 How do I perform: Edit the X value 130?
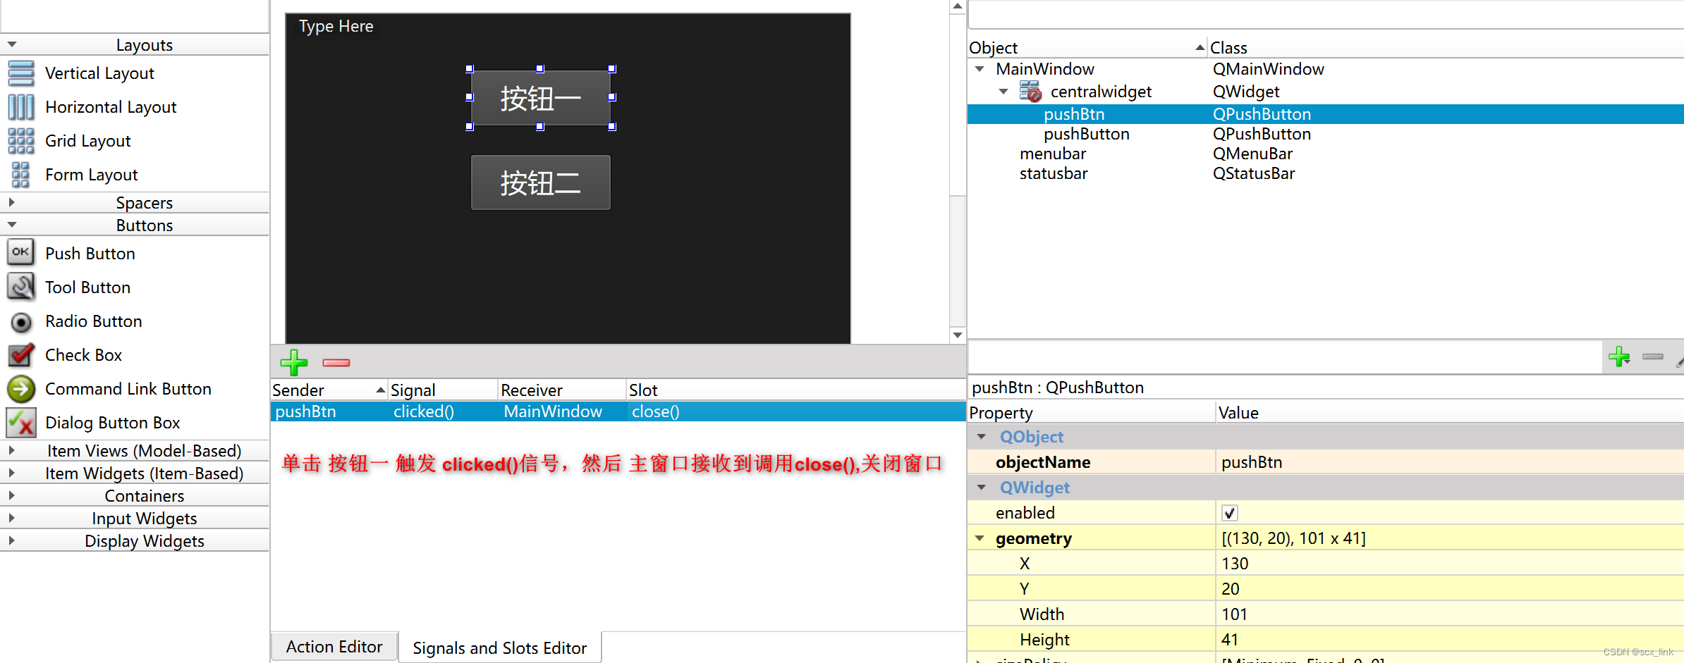[1451, 564]
